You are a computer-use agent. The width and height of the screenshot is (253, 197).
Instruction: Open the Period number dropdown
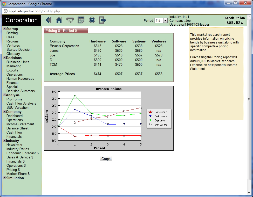(161, 20)
